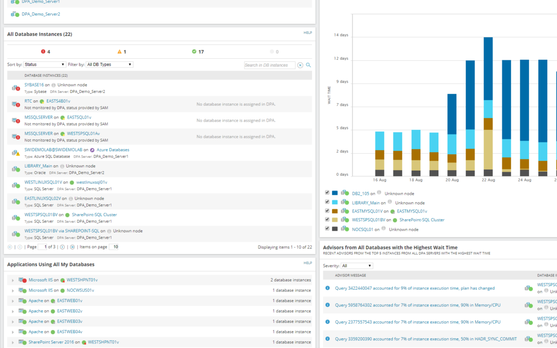Viewport: 557px width, 348px height.
Task: Click the '2 database instances' count text
Action: coord(290,280)
